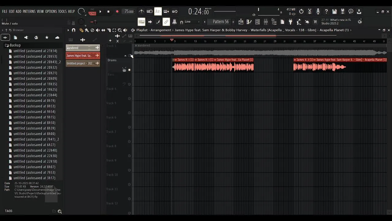Open the VIEW menu
This screenshot has height=221, width=392.
(x=40, y=11)
